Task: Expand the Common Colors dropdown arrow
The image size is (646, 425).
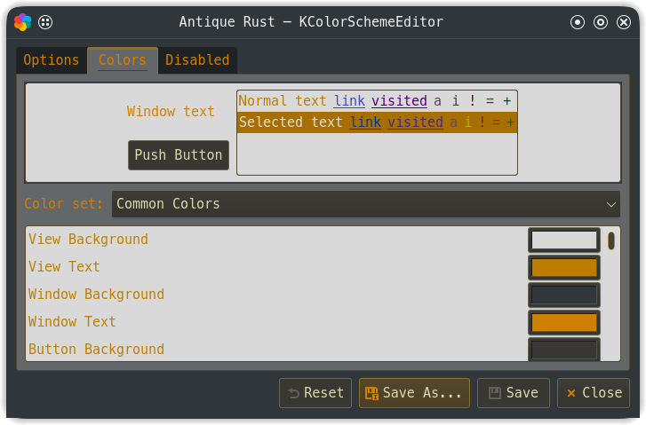Action: [611, 204]
